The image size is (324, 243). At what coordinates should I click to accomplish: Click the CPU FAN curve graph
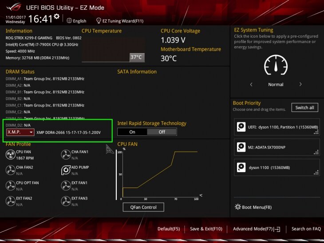tap(160, 174)
